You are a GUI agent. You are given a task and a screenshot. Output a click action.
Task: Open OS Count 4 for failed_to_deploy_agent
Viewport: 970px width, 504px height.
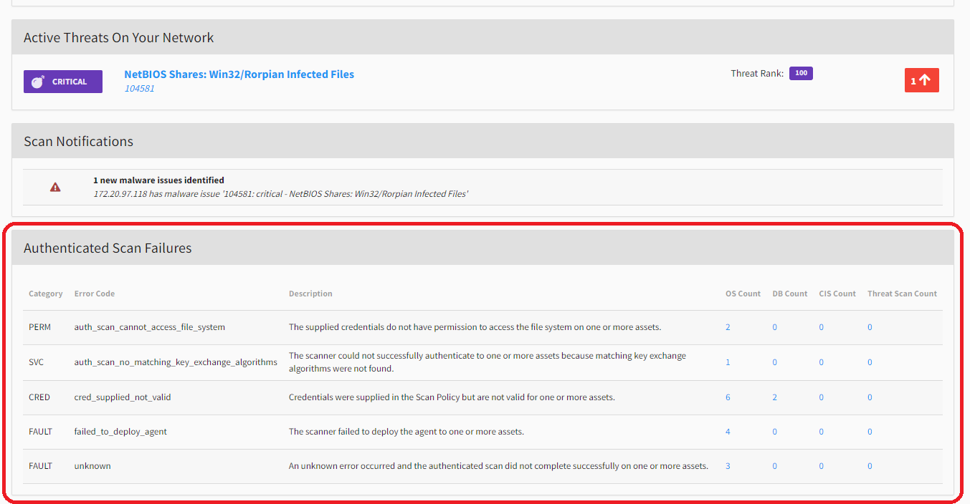pos(728,432)
